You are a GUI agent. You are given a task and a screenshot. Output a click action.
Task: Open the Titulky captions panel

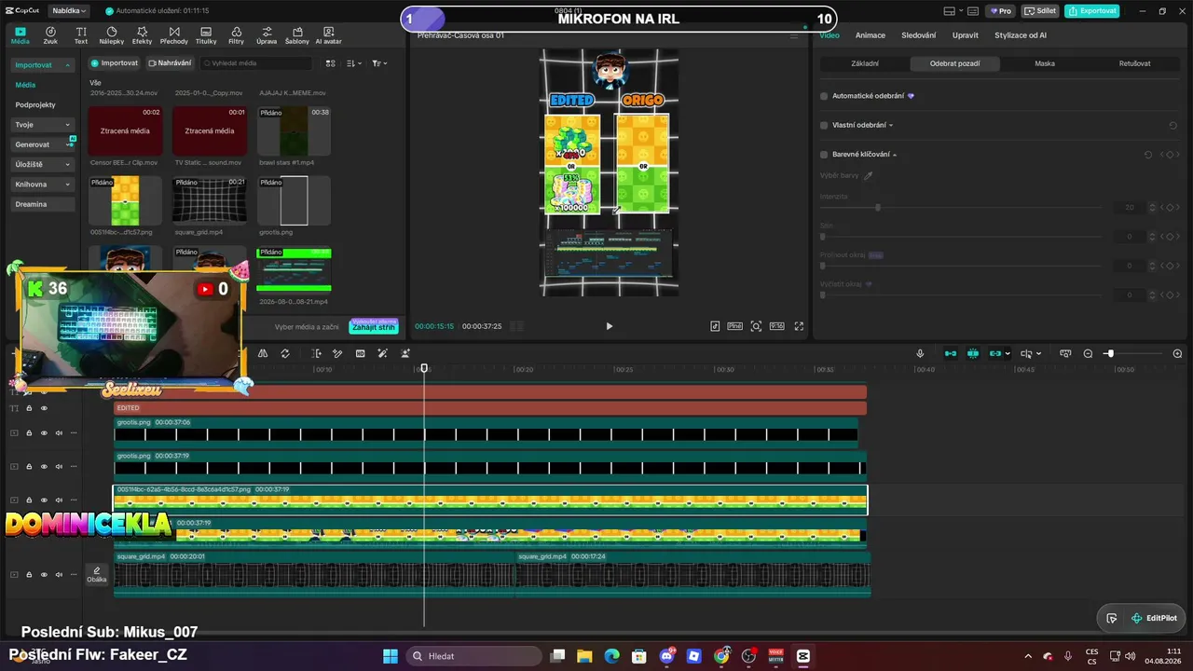click(206, 35)
